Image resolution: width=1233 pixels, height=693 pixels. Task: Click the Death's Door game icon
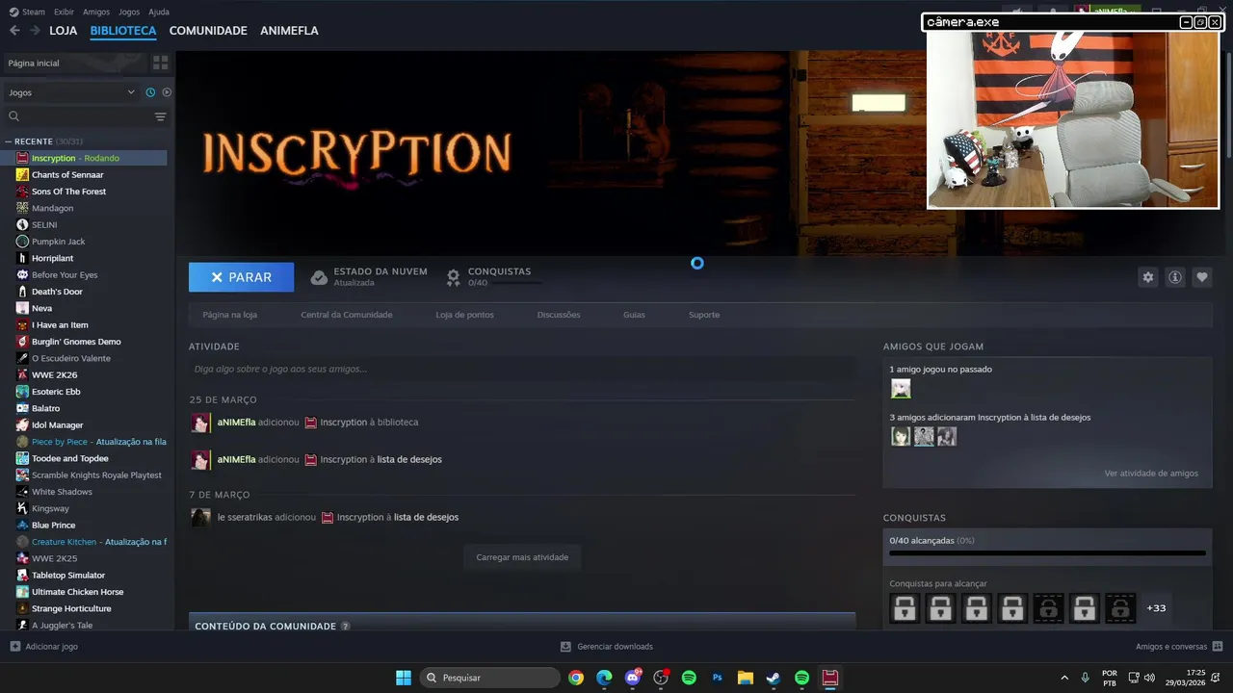22,292
